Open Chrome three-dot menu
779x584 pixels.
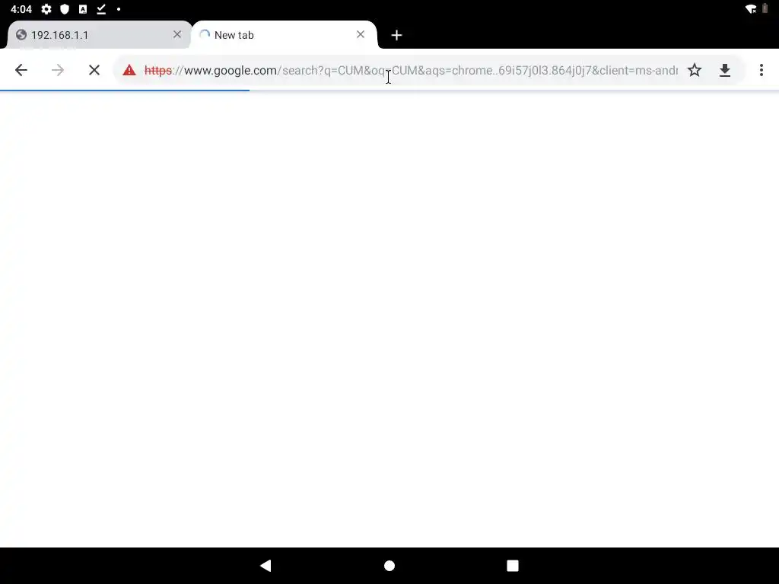761,70
